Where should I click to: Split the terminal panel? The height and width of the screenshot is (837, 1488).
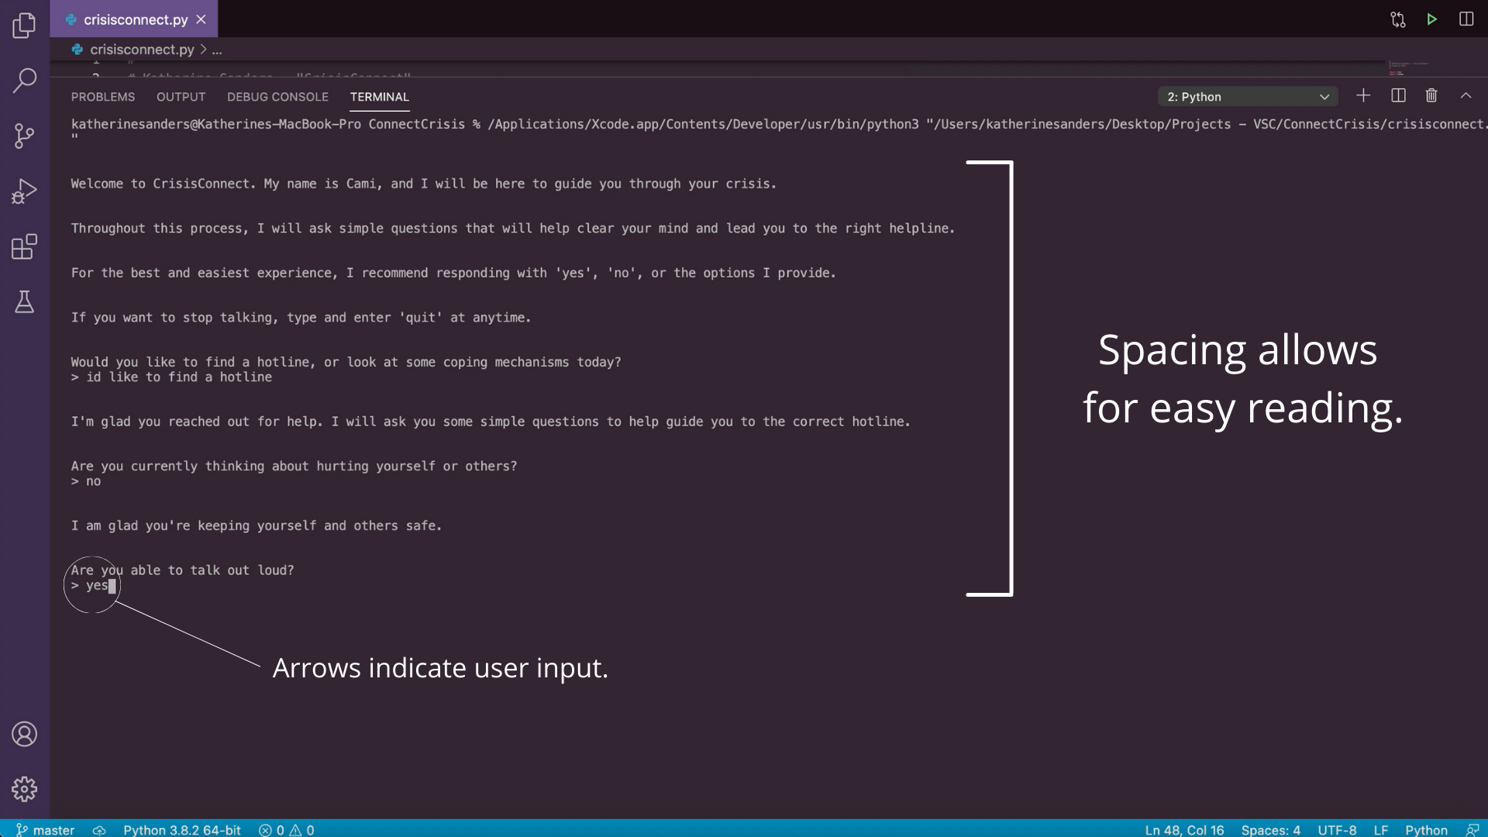point(1398,96)
